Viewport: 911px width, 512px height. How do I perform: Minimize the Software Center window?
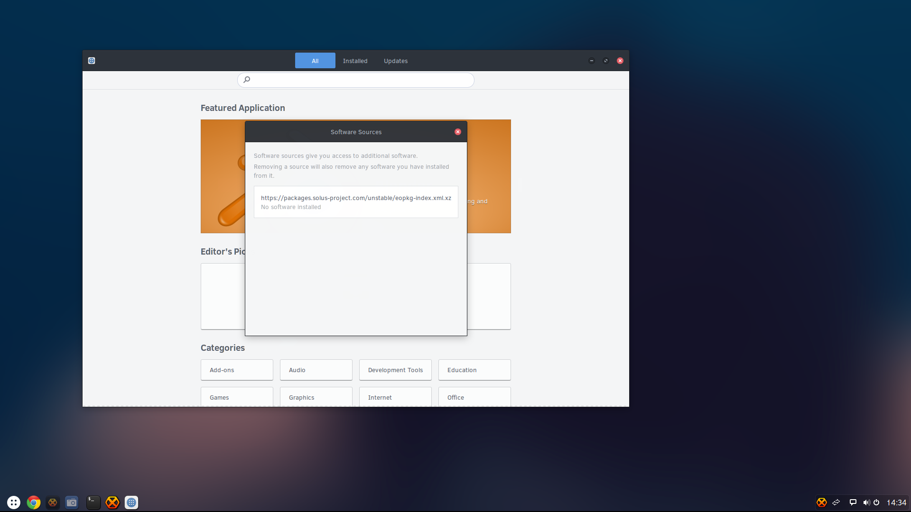(x=592, y=61)
